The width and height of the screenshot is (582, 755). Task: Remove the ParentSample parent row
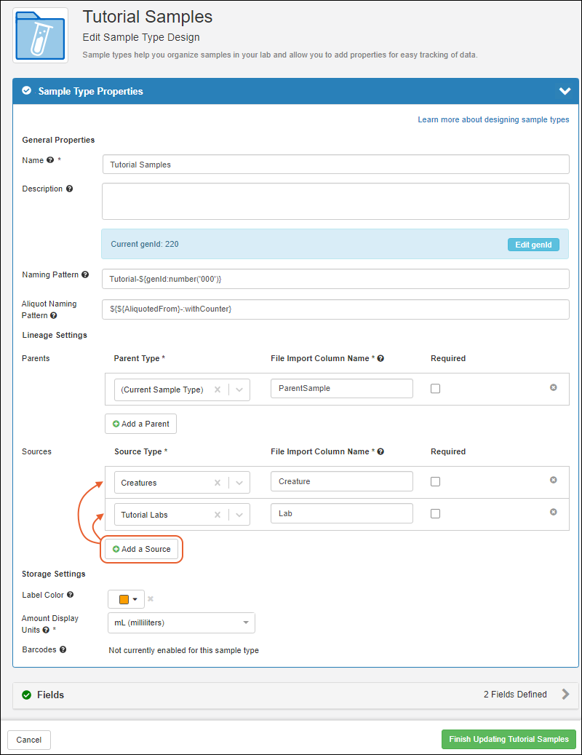[553, 388]
